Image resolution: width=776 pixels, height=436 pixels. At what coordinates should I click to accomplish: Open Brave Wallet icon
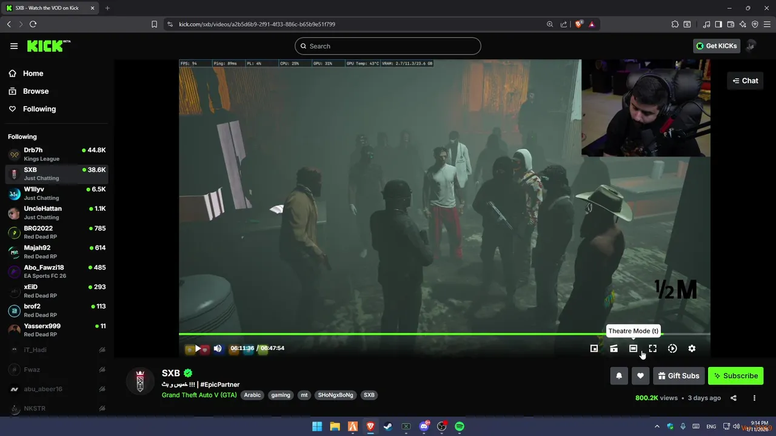(731, 24)
